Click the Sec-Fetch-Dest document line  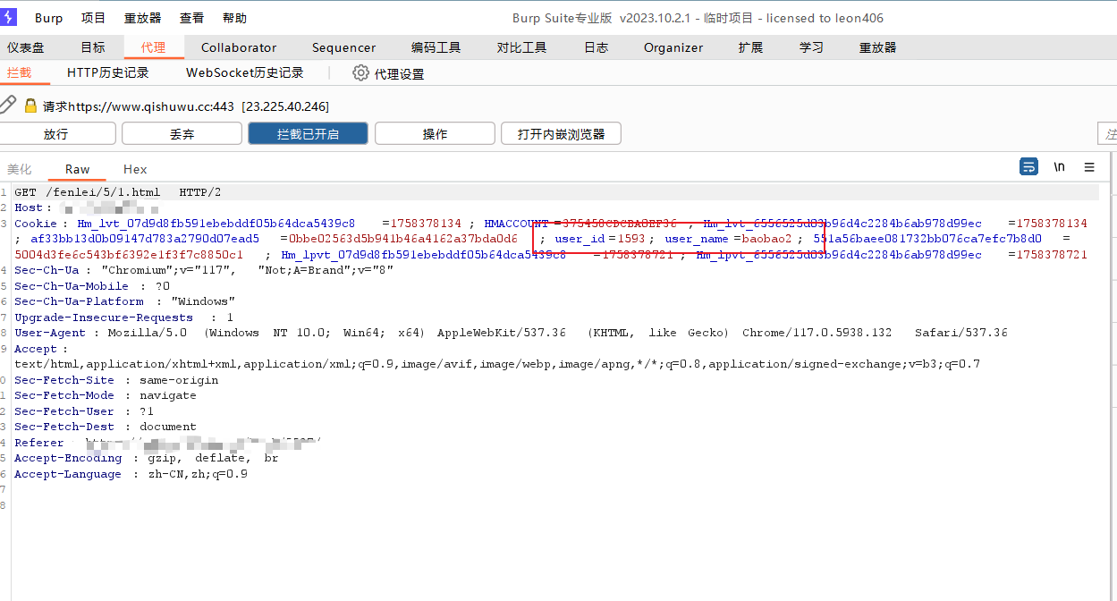coord(106,427)
